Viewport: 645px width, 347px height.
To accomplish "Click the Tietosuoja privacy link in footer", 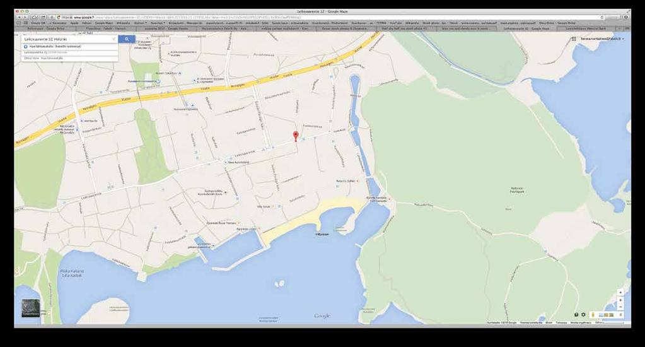I will click(562, 323).
